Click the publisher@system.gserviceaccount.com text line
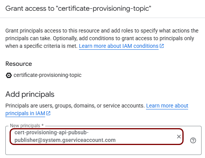The image size is (205, 158). (x=65, y=140)
